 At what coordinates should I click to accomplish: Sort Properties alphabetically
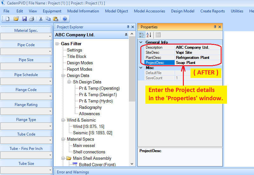coord(149,35)
